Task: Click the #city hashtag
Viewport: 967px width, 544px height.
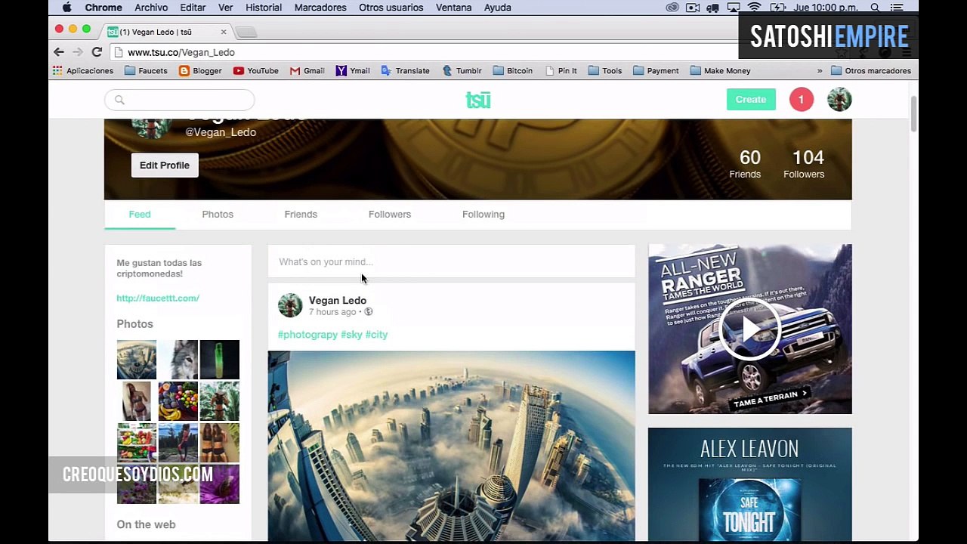Action: point(376,335)
